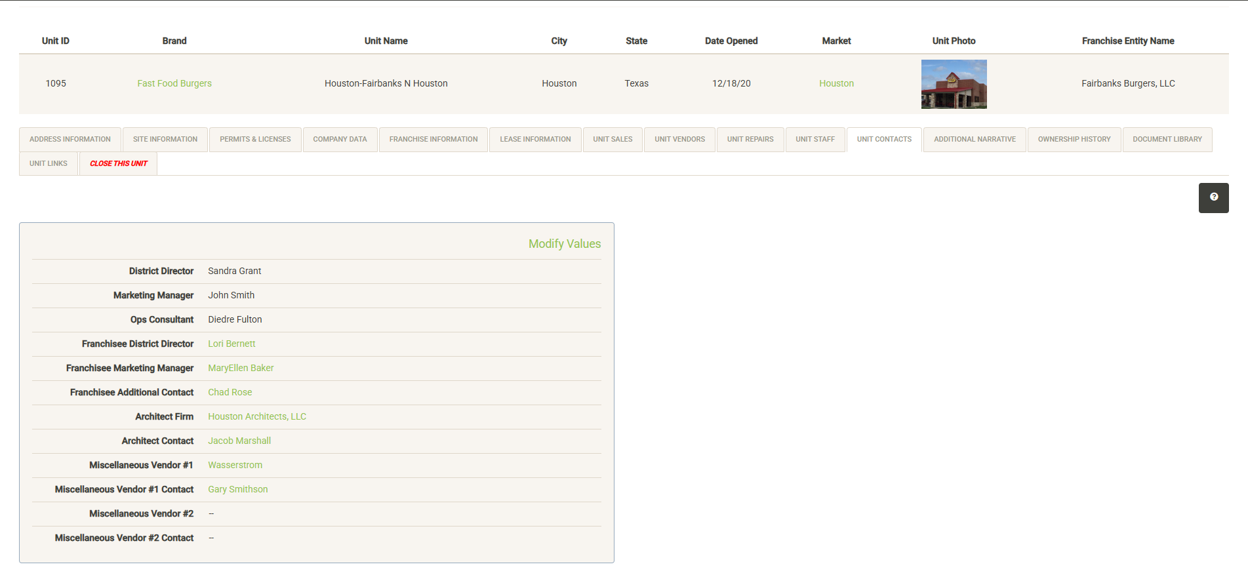View the Unit Sales tab
Viewport: 1248px width, 577px height.
[x=613, y=140]
